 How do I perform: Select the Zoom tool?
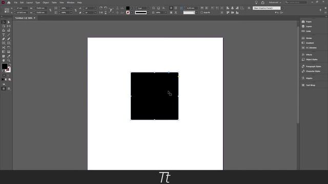[9, 60]
